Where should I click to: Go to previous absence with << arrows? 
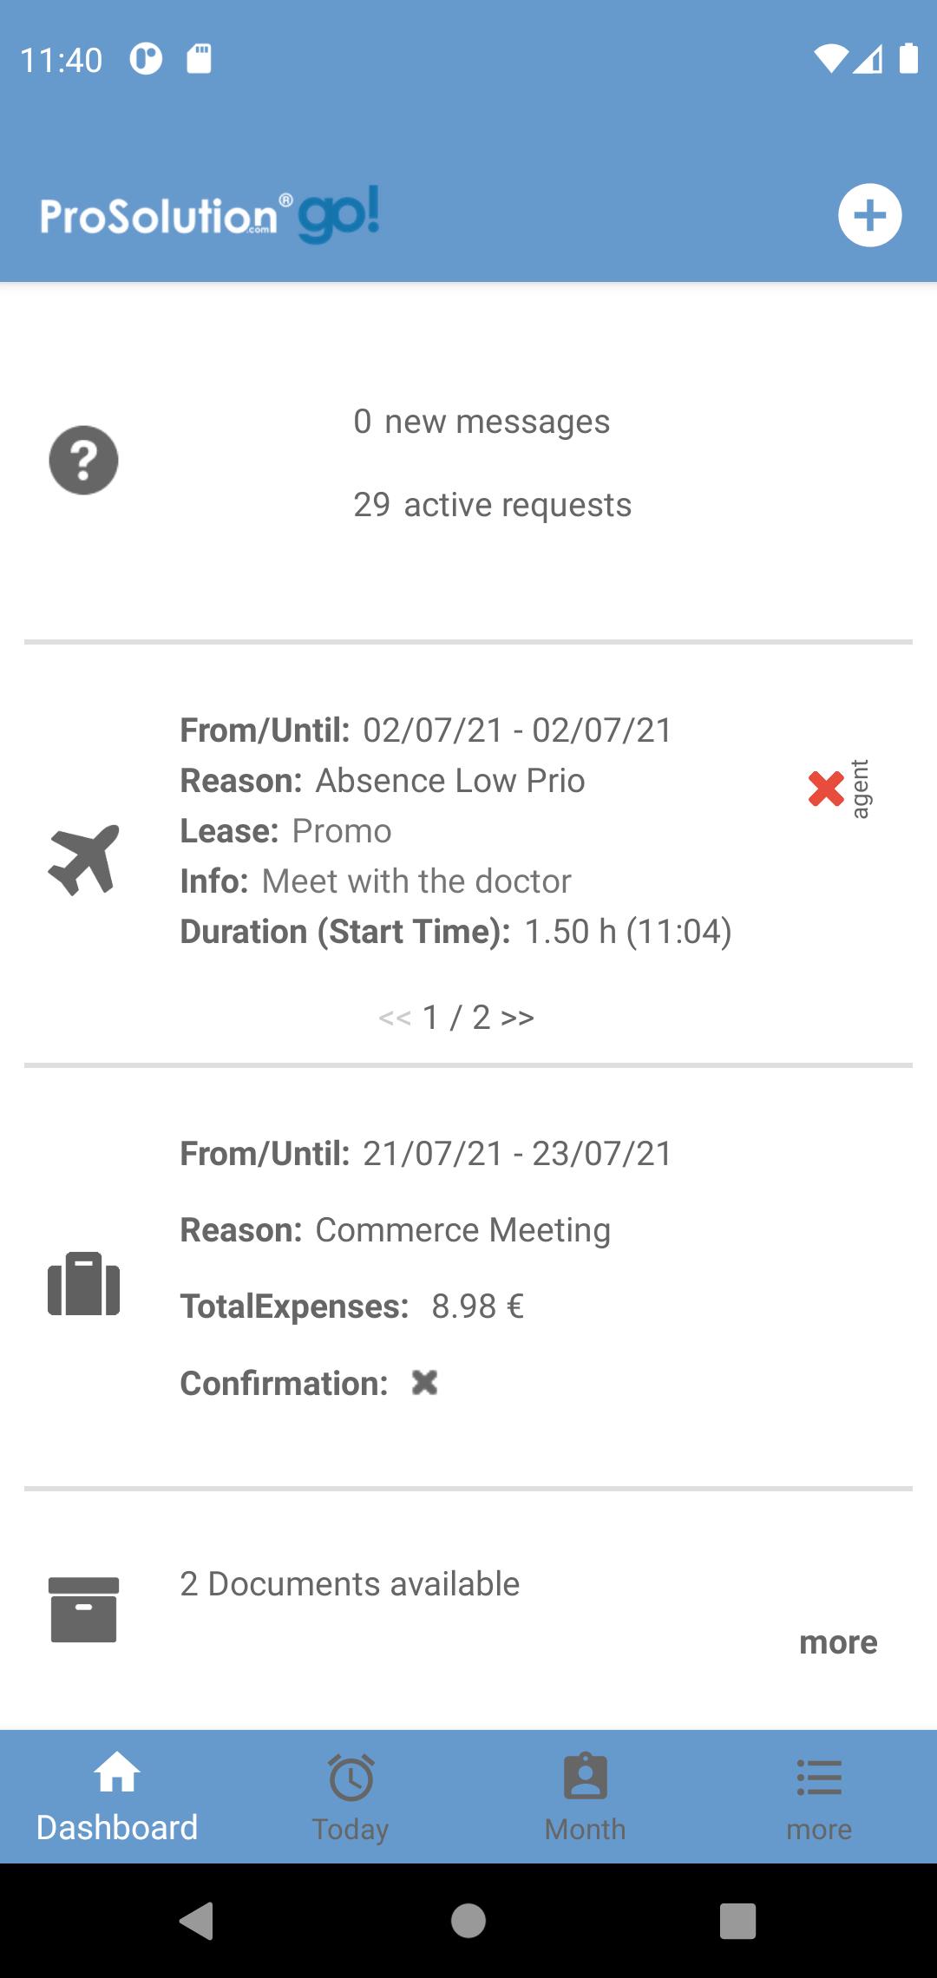point(395,1017)
